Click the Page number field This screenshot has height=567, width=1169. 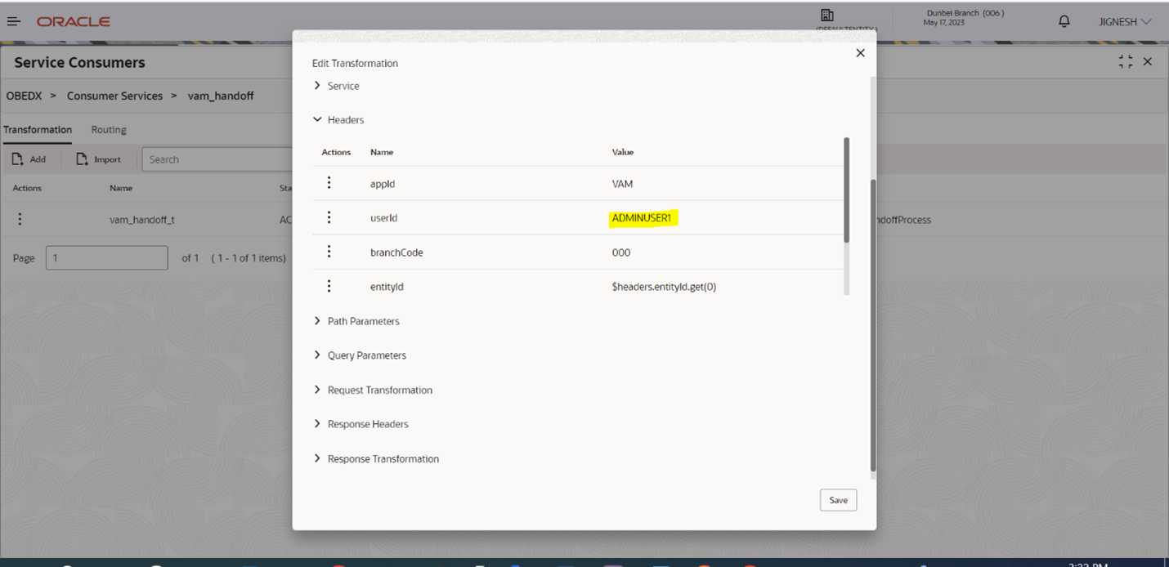(x=106, y=258)
